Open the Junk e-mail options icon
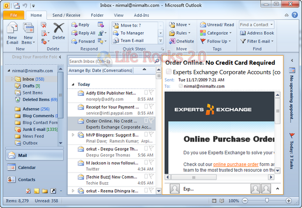 (x=45, y=41)
